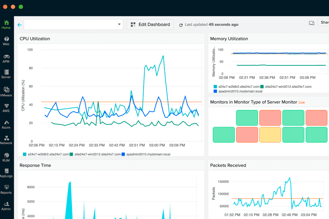
Task: Expand the dashboard selector dropdown arrow
Action: point(119,24)
